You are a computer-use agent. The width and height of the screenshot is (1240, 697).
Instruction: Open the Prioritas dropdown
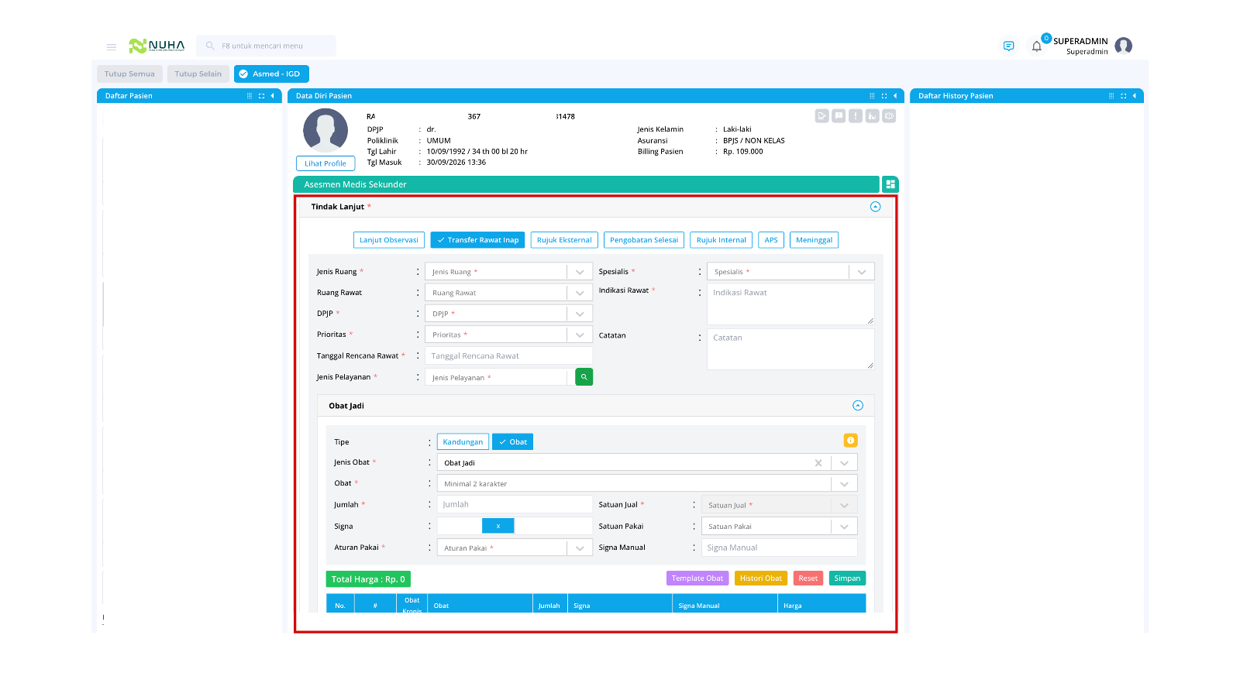[508, 335]
